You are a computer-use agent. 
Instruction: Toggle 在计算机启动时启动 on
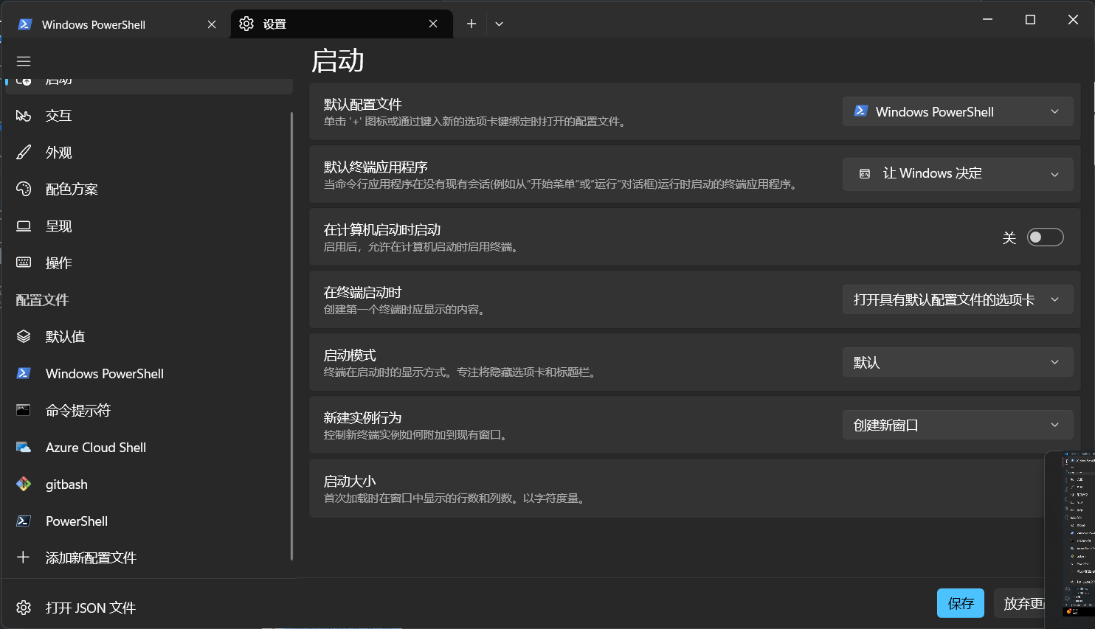click(x=1045, y=237)
